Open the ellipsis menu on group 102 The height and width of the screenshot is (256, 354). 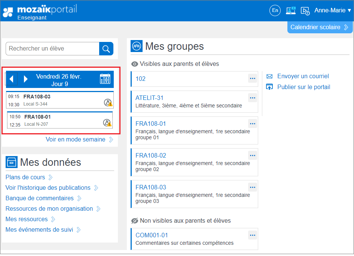point(252,79)
